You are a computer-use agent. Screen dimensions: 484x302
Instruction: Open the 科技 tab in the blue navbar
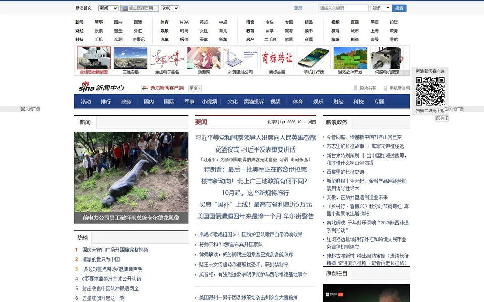pyautogui.click(x=358, y=101)
